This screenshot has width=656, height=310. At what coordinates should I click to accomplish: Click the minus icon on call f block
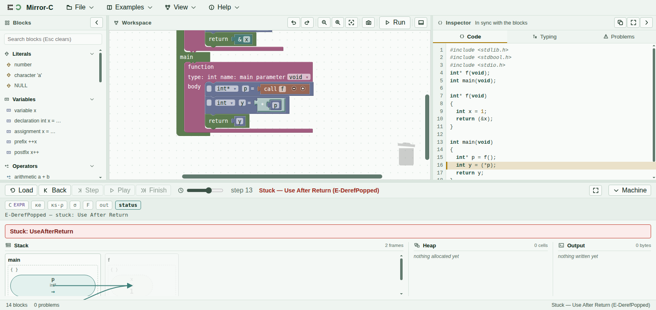tap(294, 88)
